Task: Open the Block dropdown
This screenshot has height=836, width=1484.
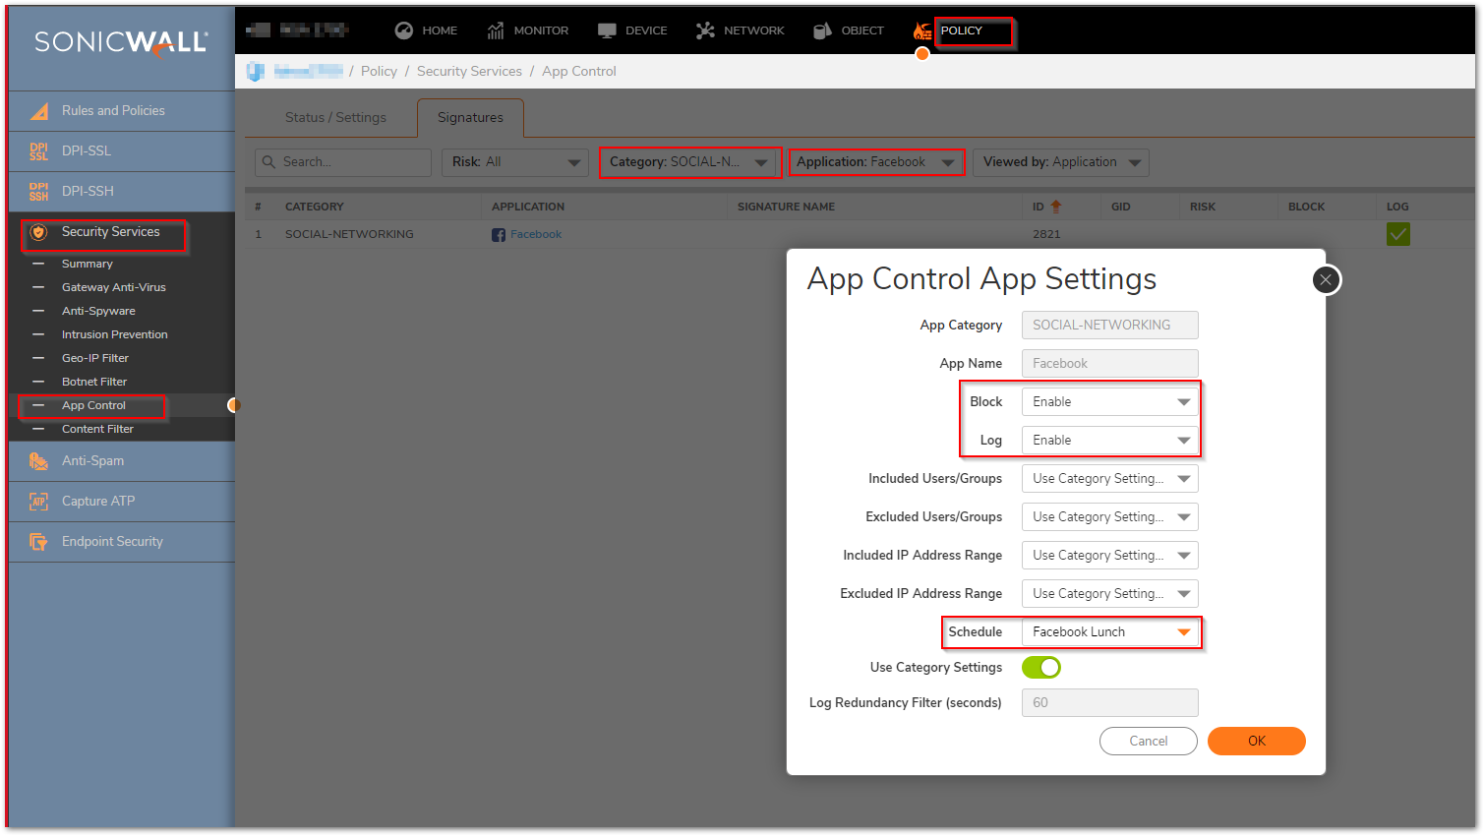Action: 1109,402
